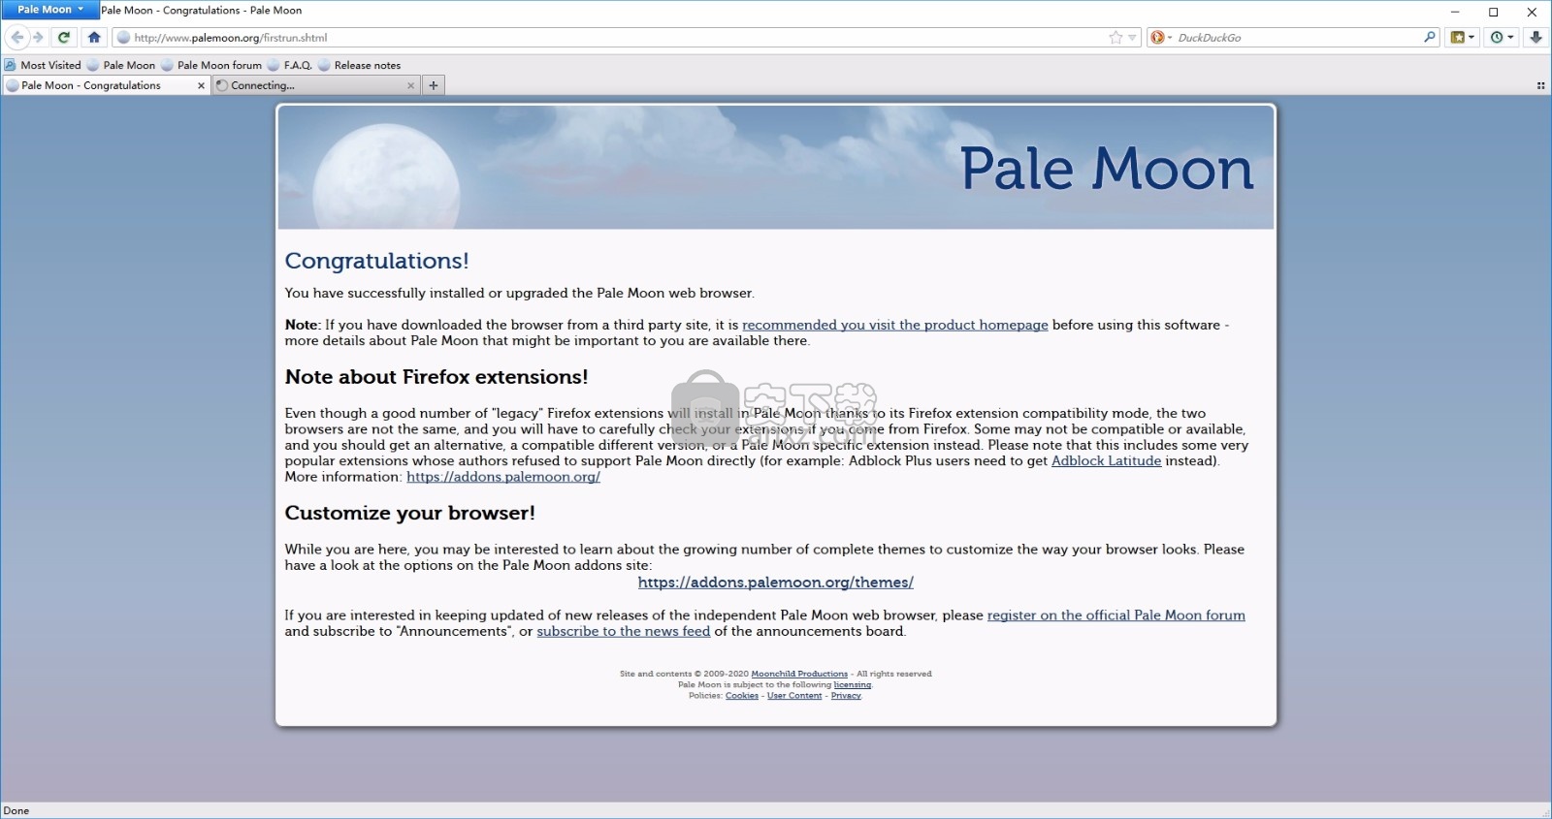Open the Pale Moon application menu button
Screen dimensions: 1552x819
pos(49,10)
